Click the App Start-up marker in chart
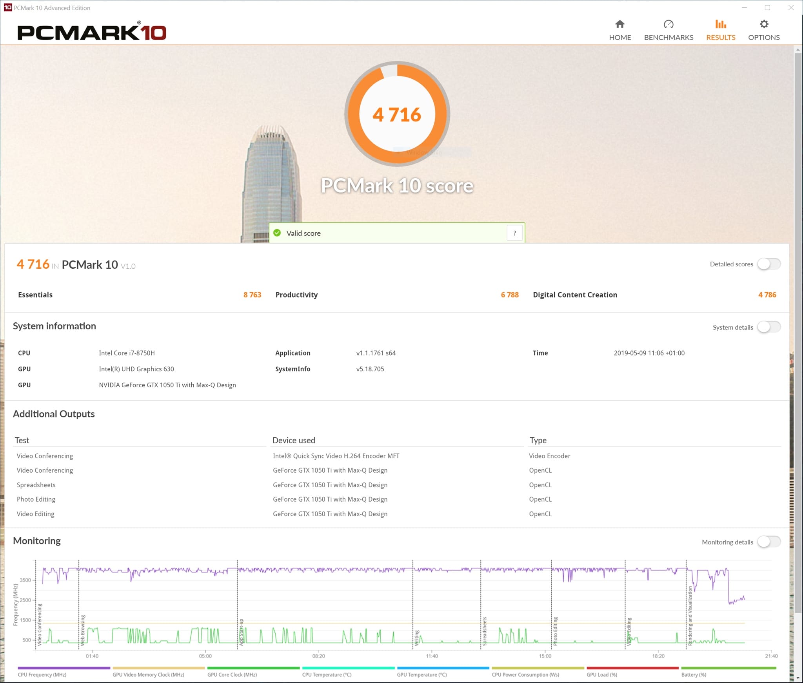Image resolution: width=803 pixels, height=683 pixels. [x=241, y=632]
